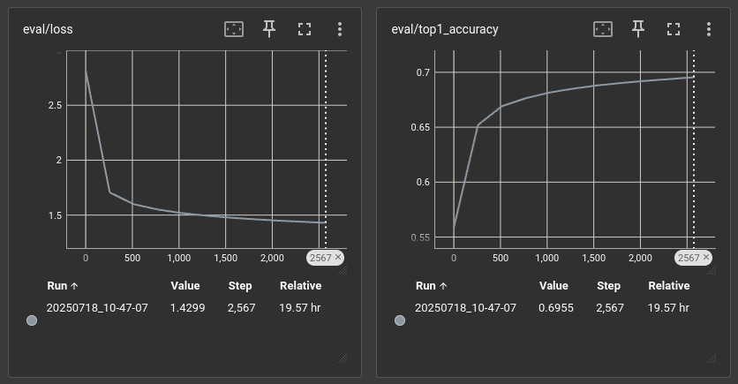
Task: Click the value 0.6955 in eval/top1_accuracy
Action: point(556,308)
